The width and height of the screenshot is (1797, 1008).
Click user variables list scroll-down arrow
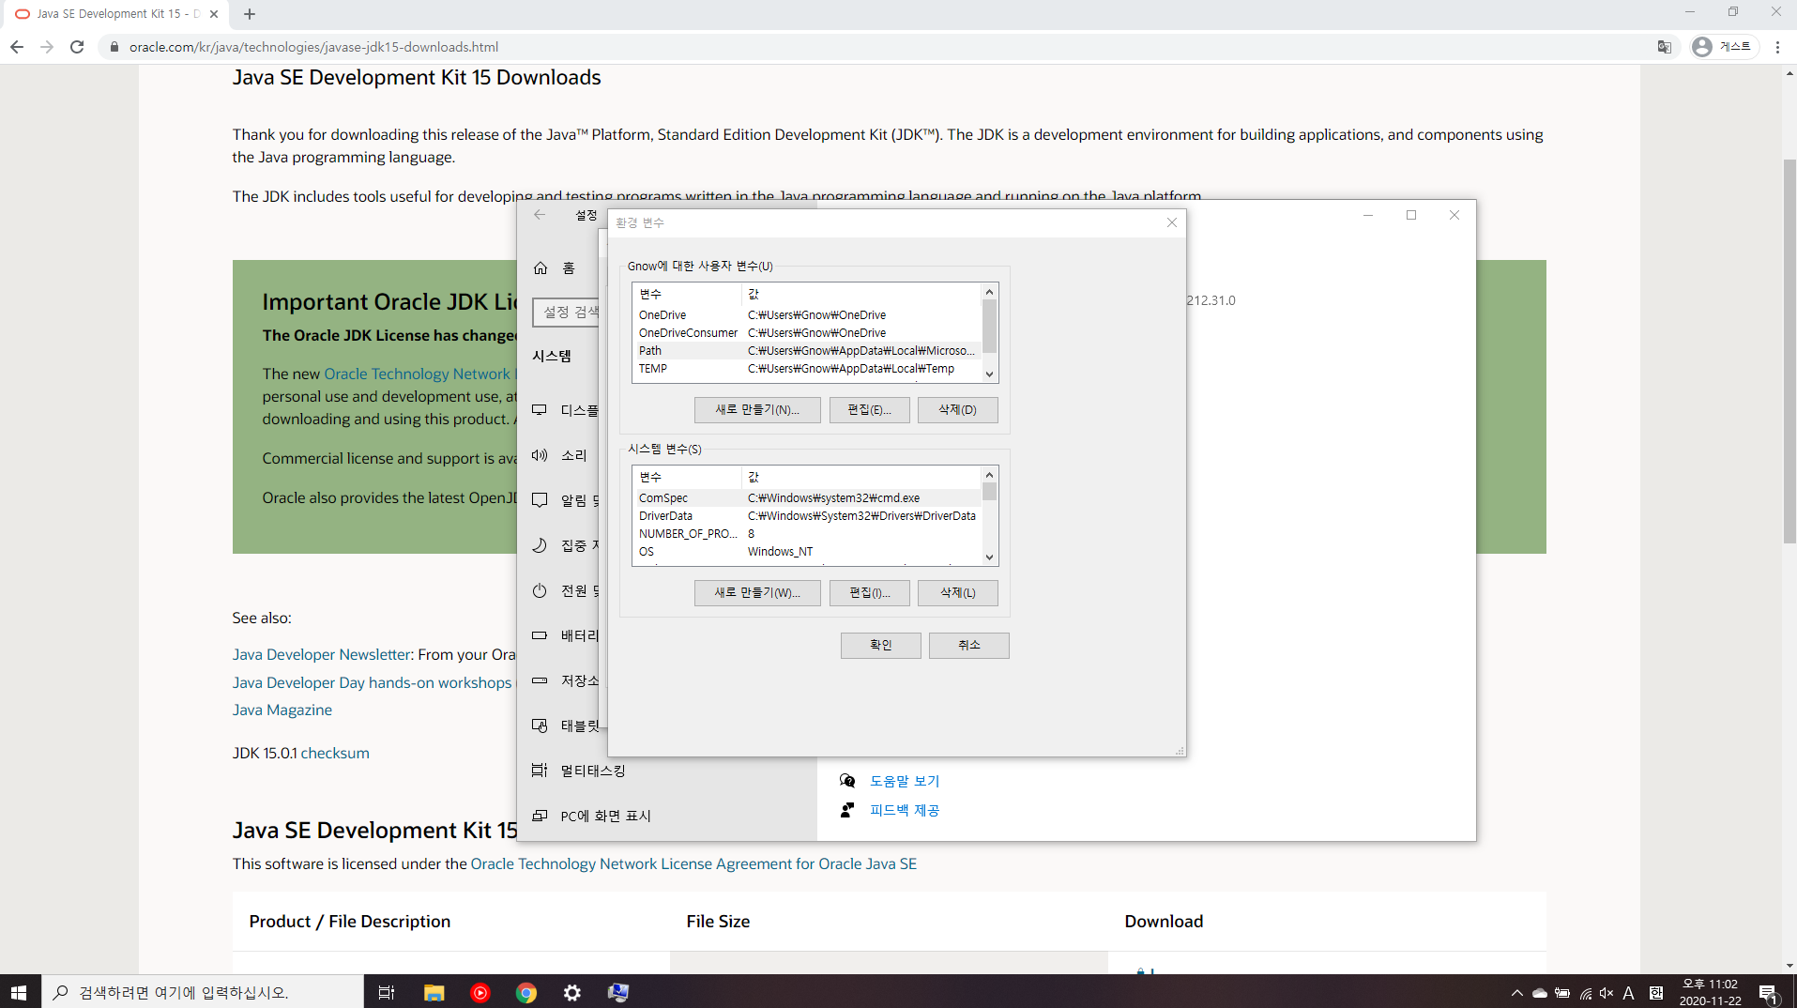989,374
